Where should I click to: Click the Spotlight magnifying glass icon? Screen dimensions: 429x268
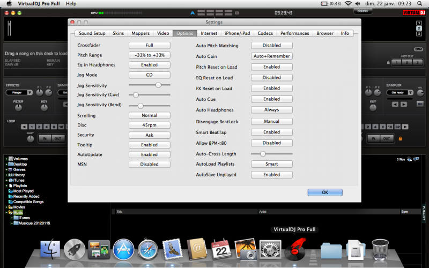(421, 4)
